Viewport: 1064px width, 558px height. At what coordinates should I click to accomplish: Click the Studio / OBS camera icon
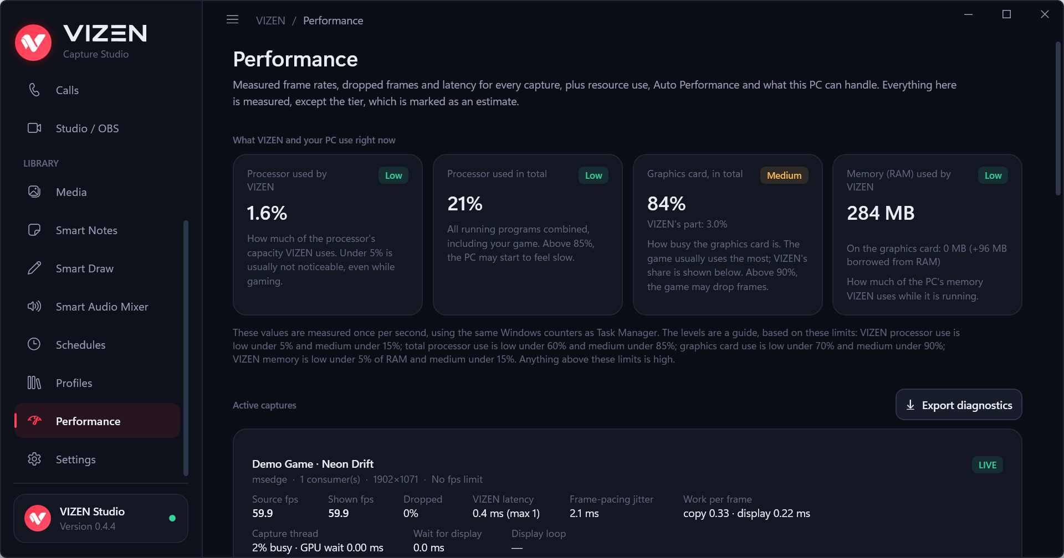(34, 128)
